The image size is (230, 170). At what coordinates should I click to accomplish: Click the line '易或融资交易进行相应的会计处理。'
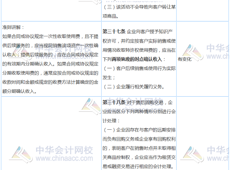pyautogui.click(x=138, y=166)
